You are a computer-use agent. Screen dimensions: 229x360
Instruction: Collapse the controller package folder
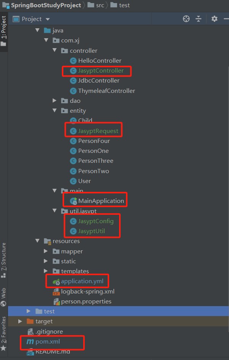point(55,50)
